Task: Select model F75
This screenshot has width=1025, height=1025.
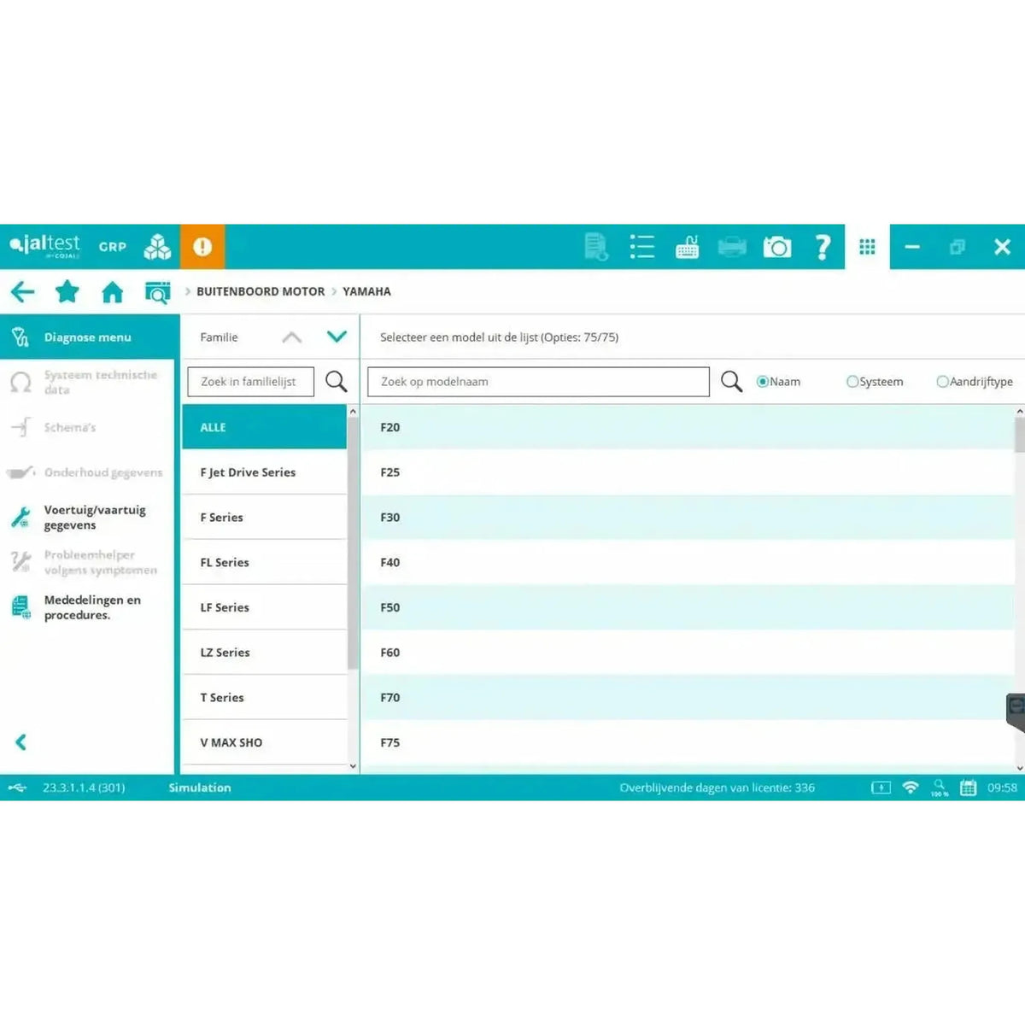Action: [x=688, y=742]
